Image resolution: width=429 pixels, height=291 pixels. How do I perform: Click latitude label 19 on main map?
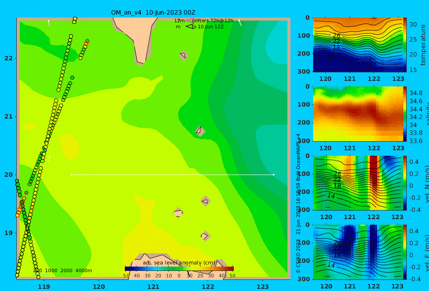coord(9,233)
